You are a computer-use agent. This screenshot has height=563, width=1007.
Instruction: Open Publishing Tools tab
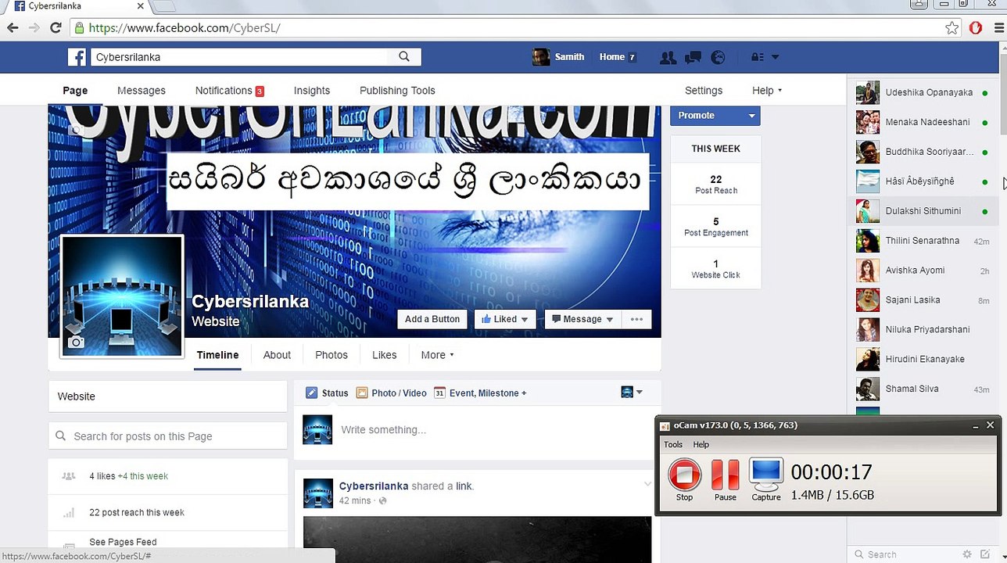[397, 91]
